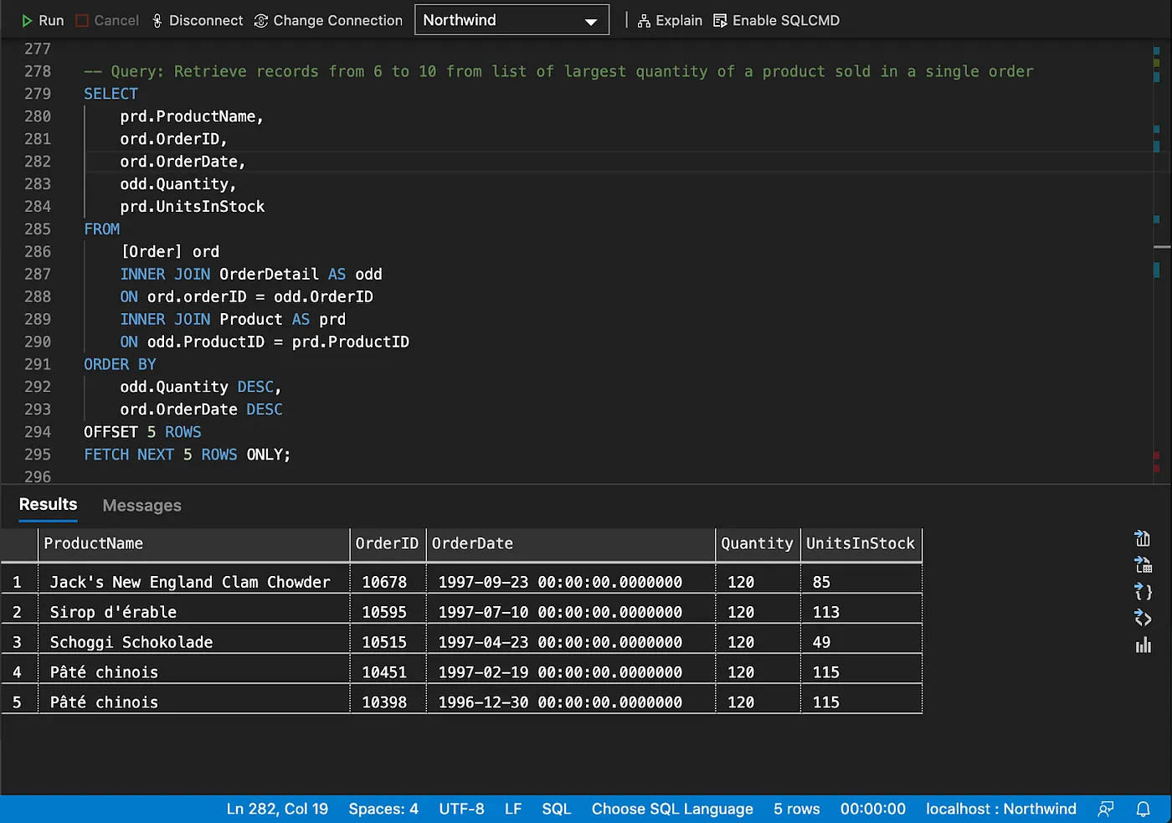Viewport: 1172px width, 823px height.
Task: Change indentation via Spaces: 4
Action: (383, 809)
